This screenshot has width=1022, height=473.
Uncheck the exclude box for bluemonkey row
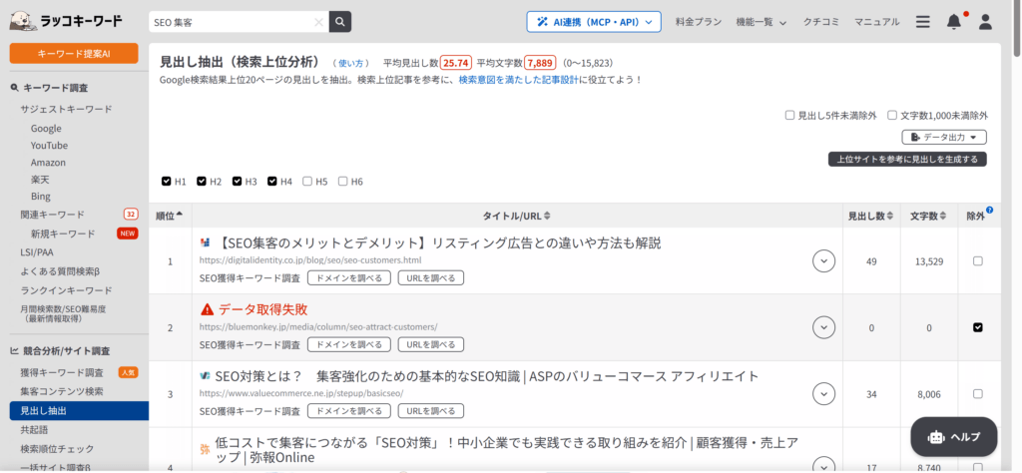click(978, 327)
